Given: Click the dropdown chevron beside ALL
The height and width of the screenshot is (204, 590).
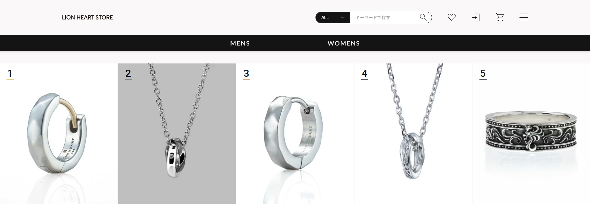Looking at the screenshot, I should point(343,18).
